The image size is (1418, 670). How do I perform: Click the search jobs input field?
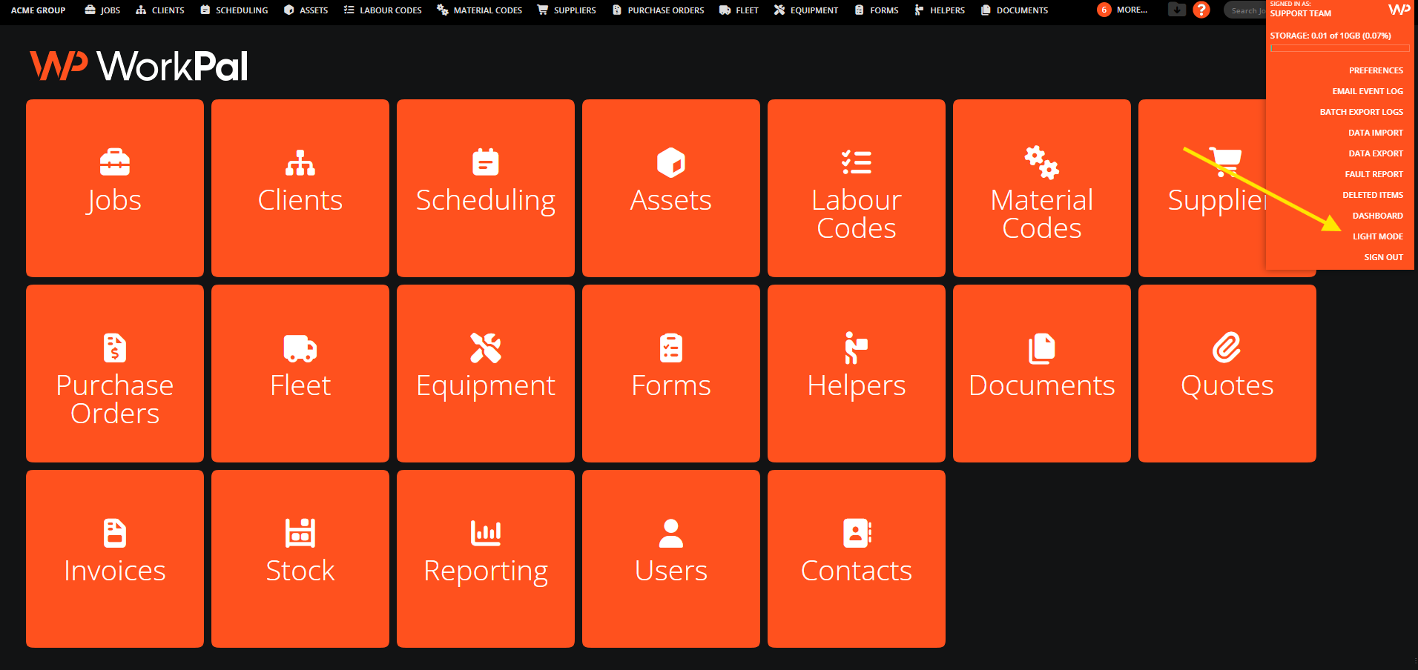coord(1245,10)
